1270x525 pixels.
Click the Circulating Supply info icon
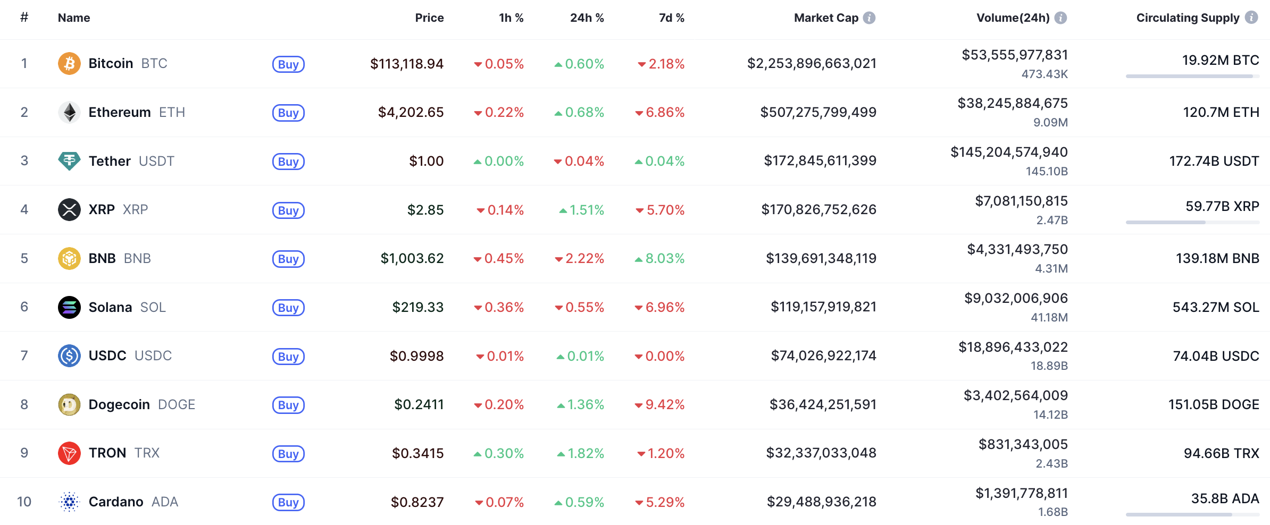1251,18
